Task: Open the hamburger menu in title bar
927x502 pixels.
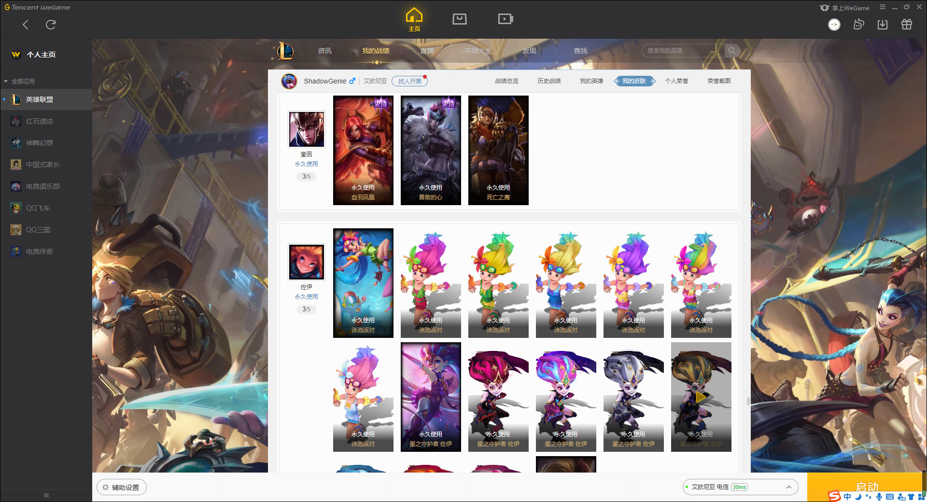Action: [882, 7]
